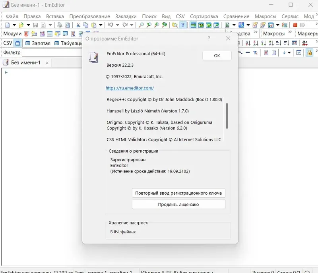Toggle the Strikethrough Abc formatting icon

305,43
